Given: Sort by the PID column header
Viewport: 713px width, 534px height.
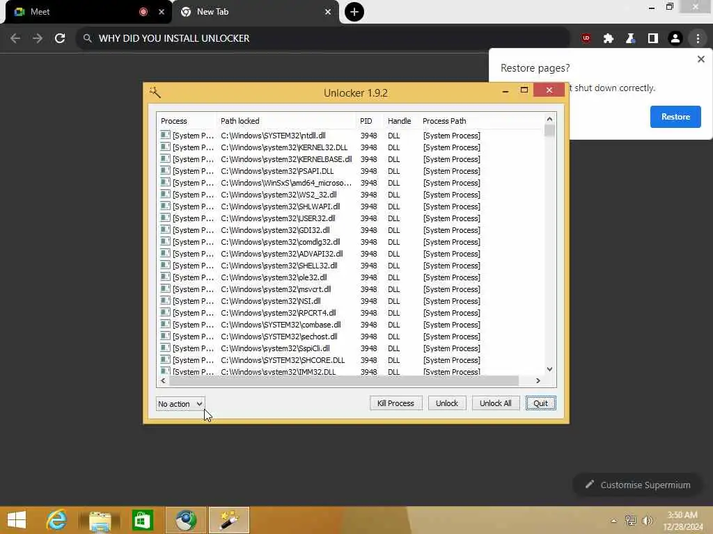Looking at the screenshot, I should point(369,121).
